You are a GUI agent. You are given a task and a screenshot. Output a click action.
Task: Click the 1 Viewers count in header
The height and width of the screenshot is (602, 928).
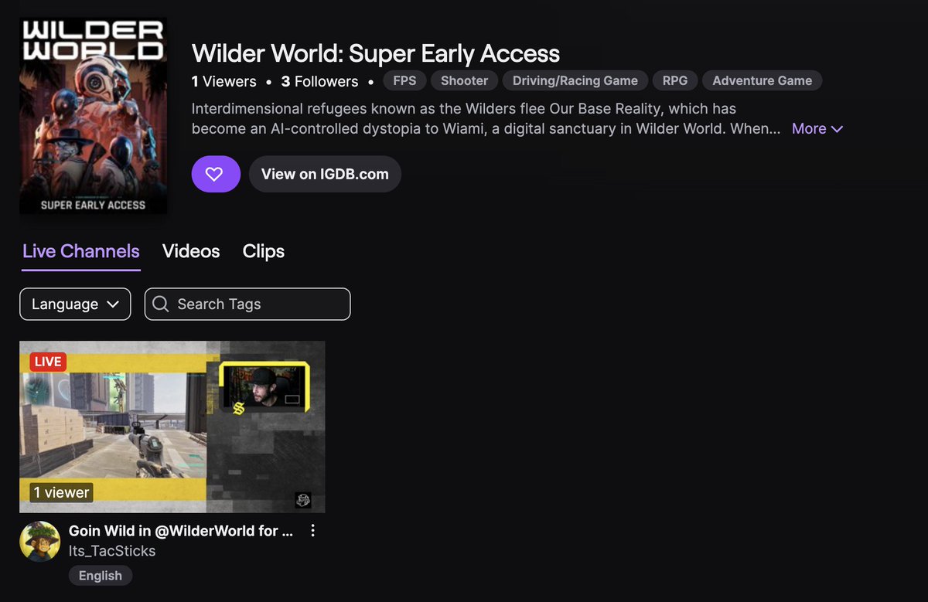tap(224, 81)
